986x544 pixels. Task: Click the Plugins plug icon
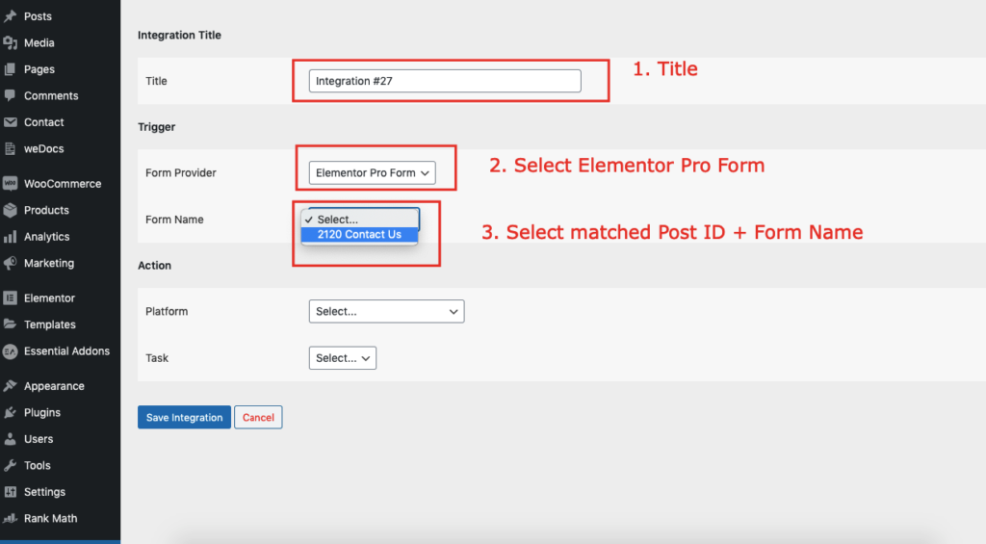(10, 412)
